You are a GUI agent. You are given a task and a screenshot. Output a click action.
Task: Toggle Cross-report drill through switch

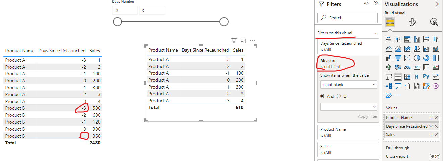click(x=434, y=156)
